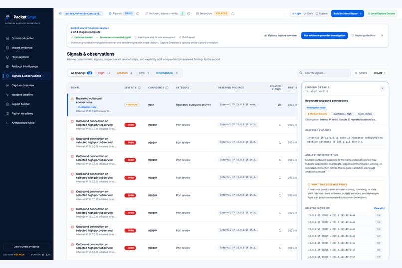Open the Export dropdown

379,73
